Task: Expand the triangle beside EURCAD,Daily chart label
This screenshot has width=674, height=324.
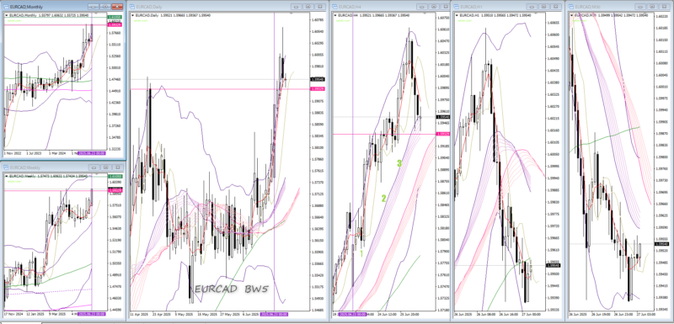Action: 133,15
